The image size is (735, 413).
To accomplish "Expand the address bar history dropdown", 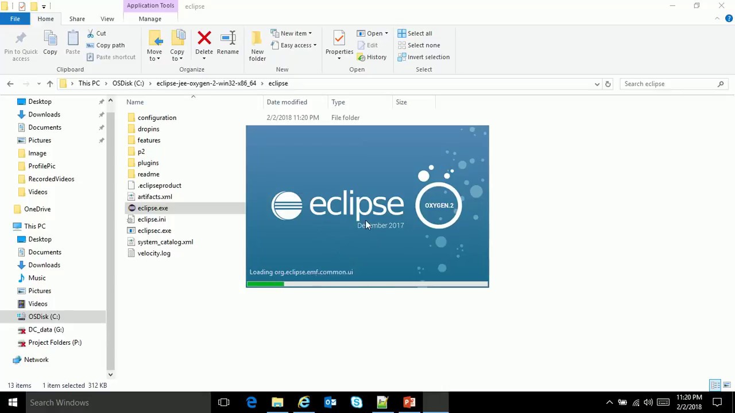I will click(x=597, y=84).
